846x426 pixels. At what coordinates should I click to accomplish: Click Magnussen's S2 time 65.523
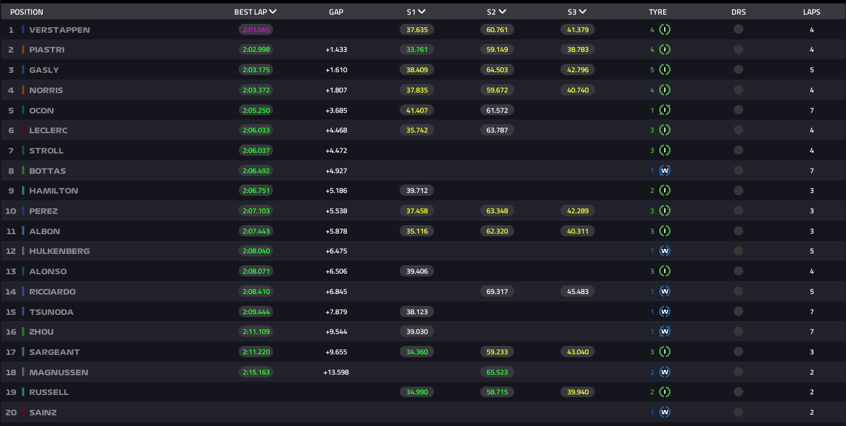(497, 372)
